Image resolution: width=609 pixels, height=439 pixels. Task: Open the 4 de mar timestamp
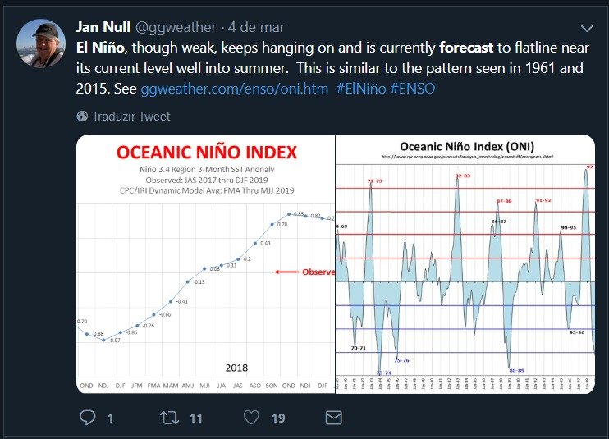(x=256, y=27)
